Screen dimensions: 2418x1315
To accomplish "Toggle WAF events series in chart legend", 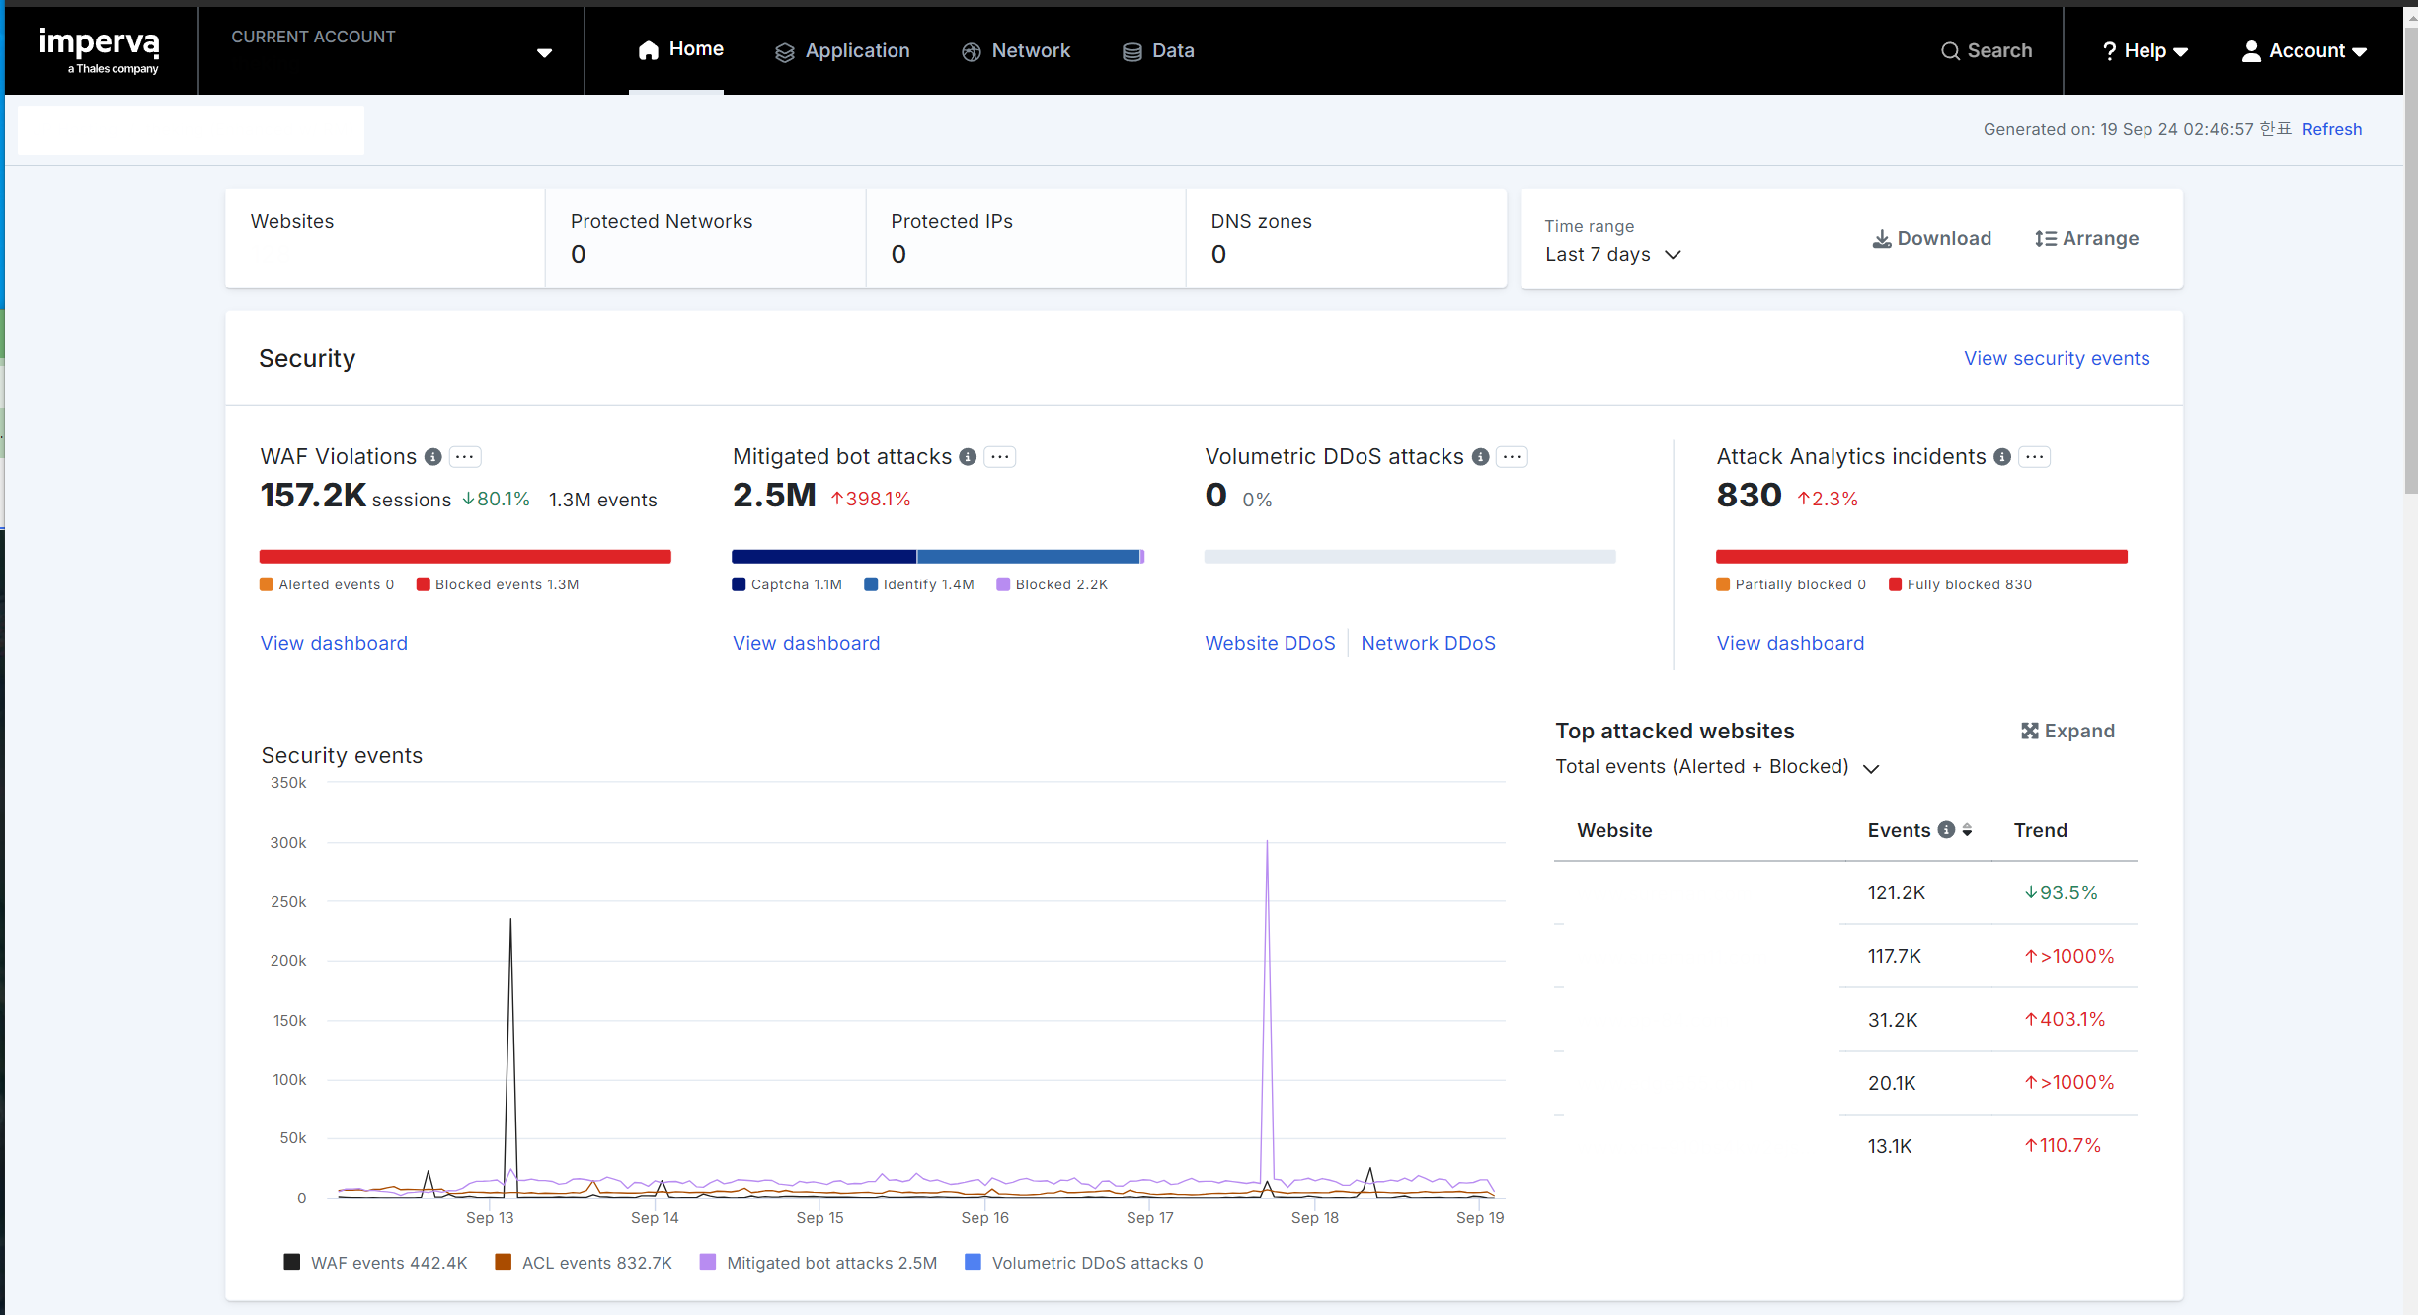I will coord(375,1263).
